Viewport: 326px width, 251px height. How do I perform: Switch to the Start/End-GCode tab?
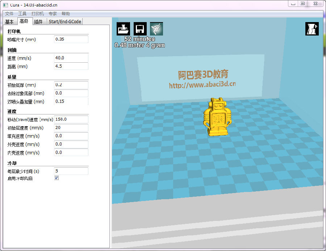point(65,22)
